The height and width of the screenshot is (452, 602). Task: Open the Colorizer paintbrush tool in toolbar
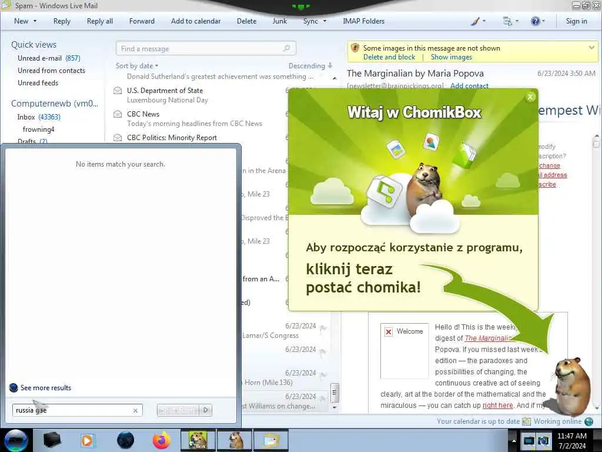tap(475, 21)
